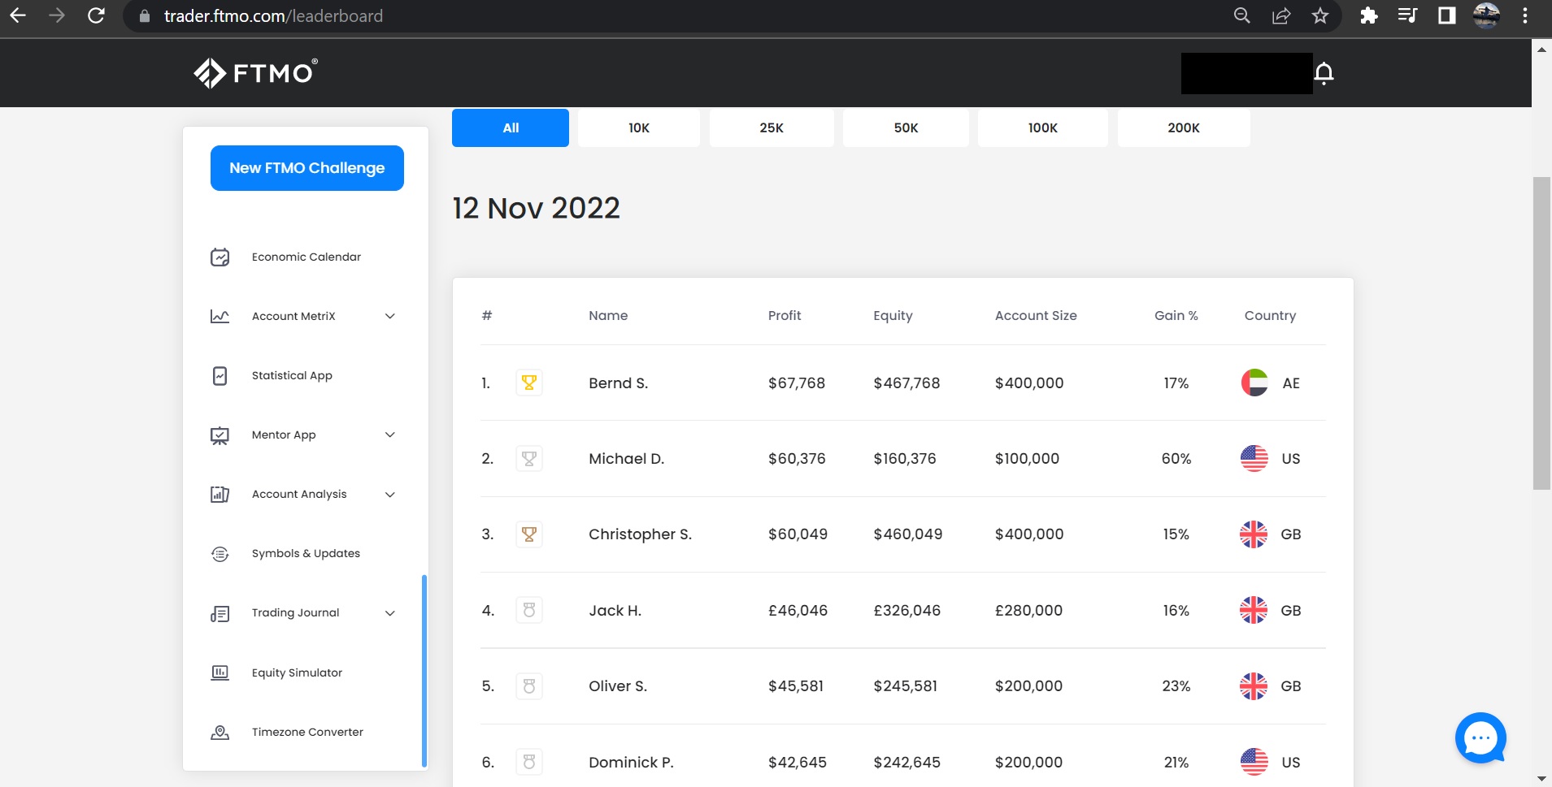Click the bronze trophy beside Christopher S.
Screen dimensions: 1552x787
coord(529,534)
